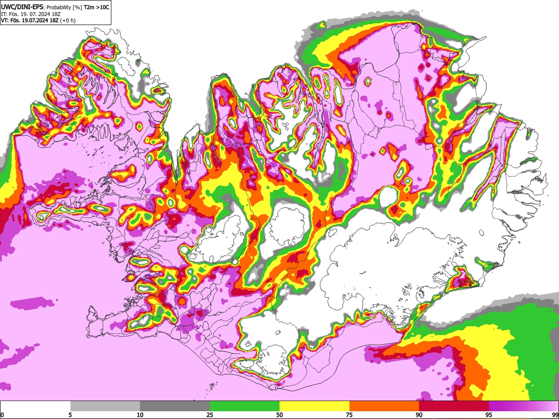This screenshot has width=559, height=419.
Task: Click the magenta-pink 95–99% legend band
Action: click(x=524, y=406)
